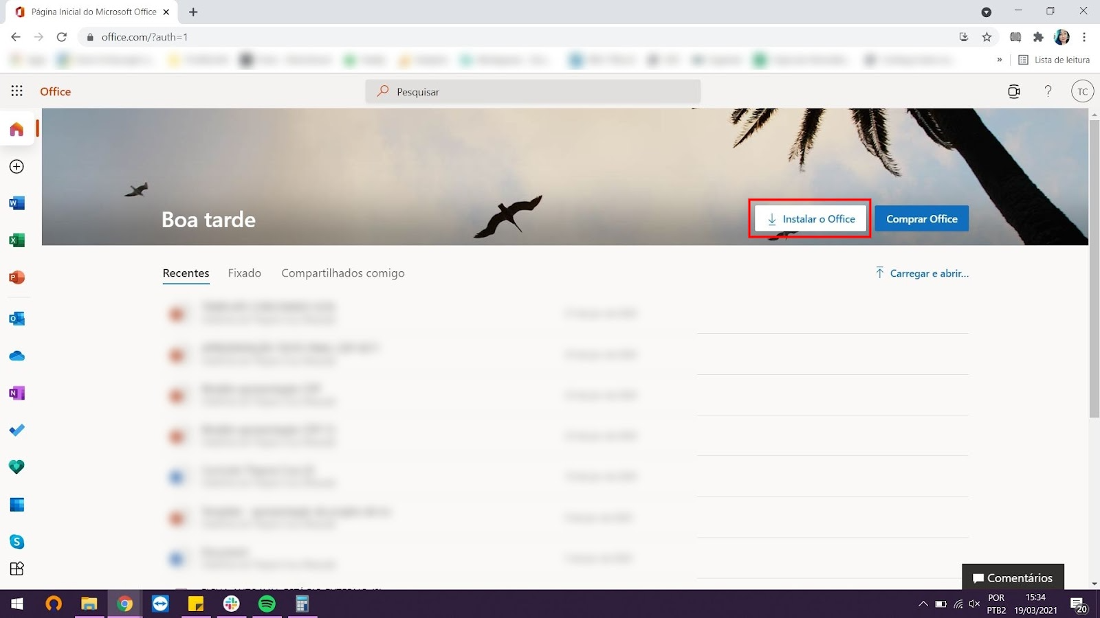Image resolution: width=1100 pixels, height=618 pixels.
Task: Open Chrome extensions puzzle icon
Action: 1038,37
